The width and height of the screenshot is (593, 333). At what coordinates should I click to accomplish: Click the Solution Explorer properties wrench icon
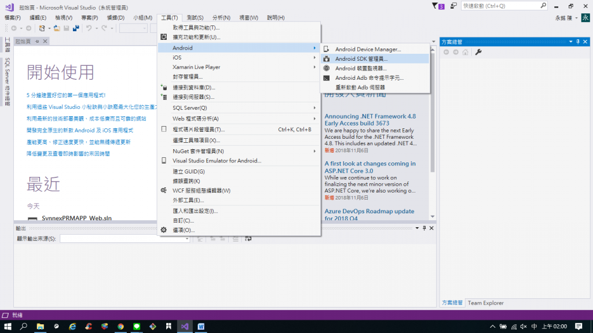click(478, 52)
